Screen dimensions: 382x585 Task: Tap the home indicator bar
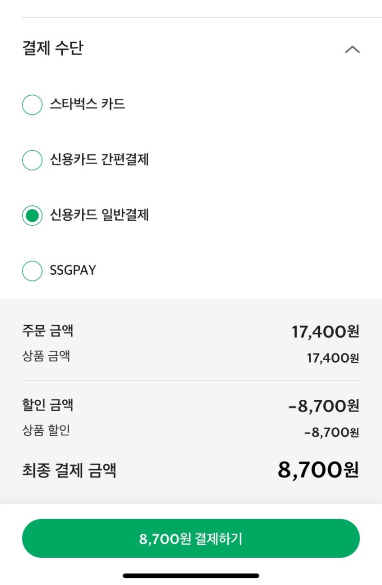tap(191, 576)
